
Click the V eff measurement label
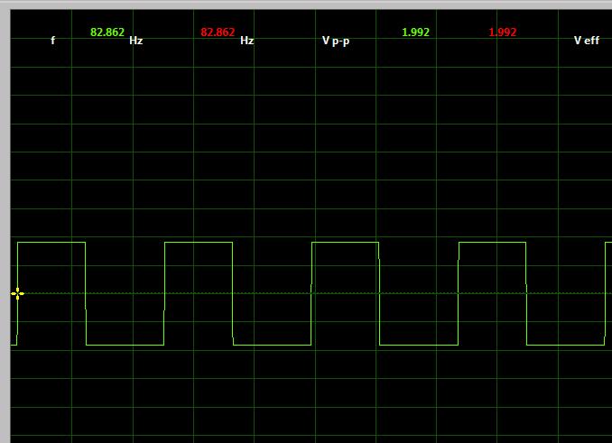click(587, 41)
